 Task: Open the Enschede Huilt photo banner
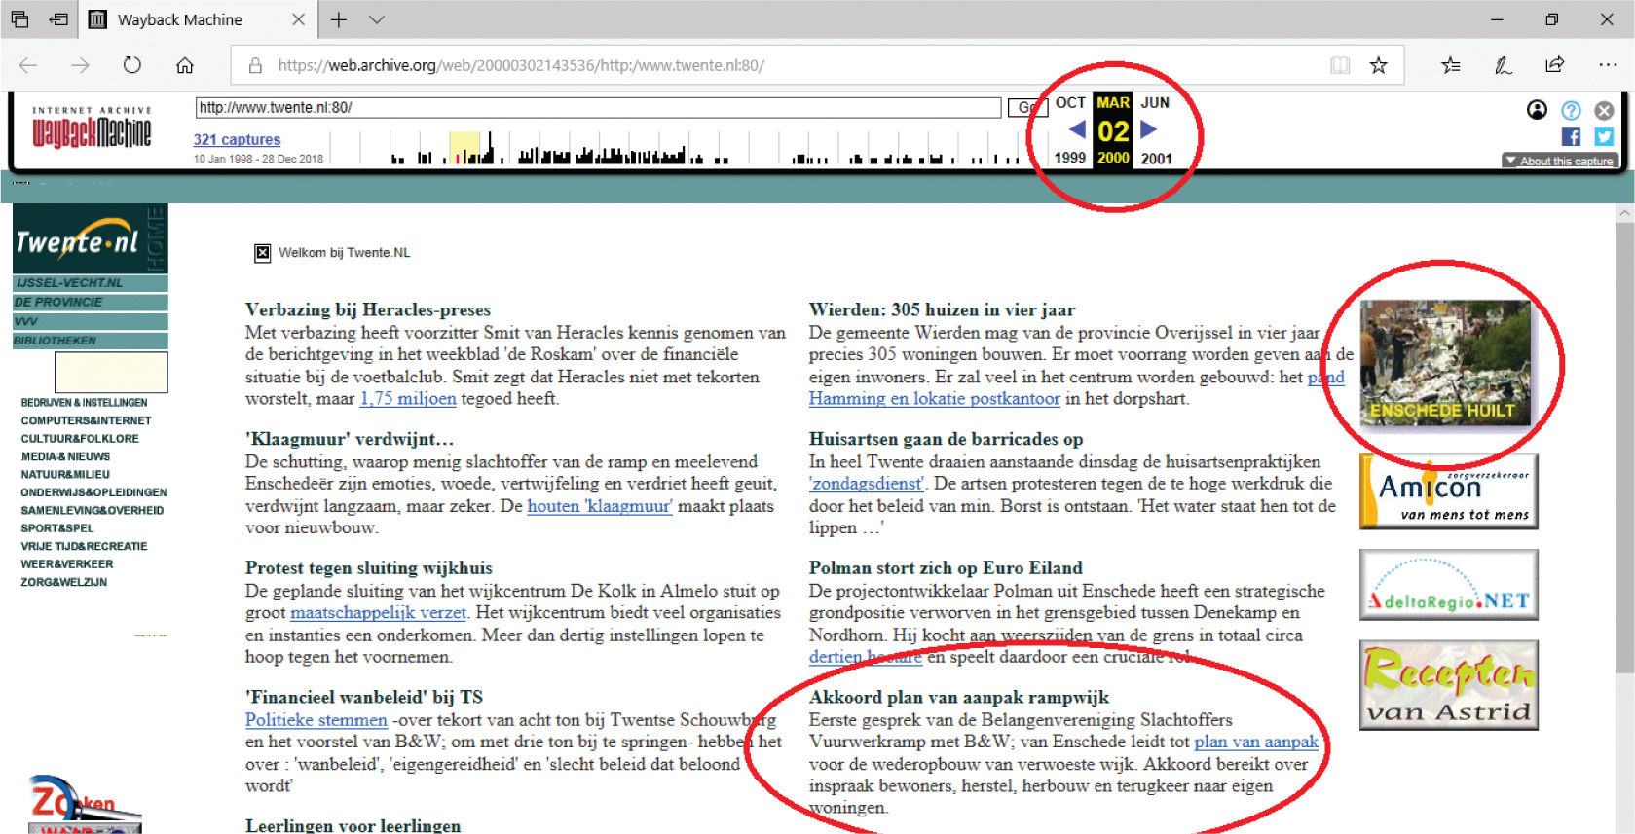click(x=1445, y=362)
